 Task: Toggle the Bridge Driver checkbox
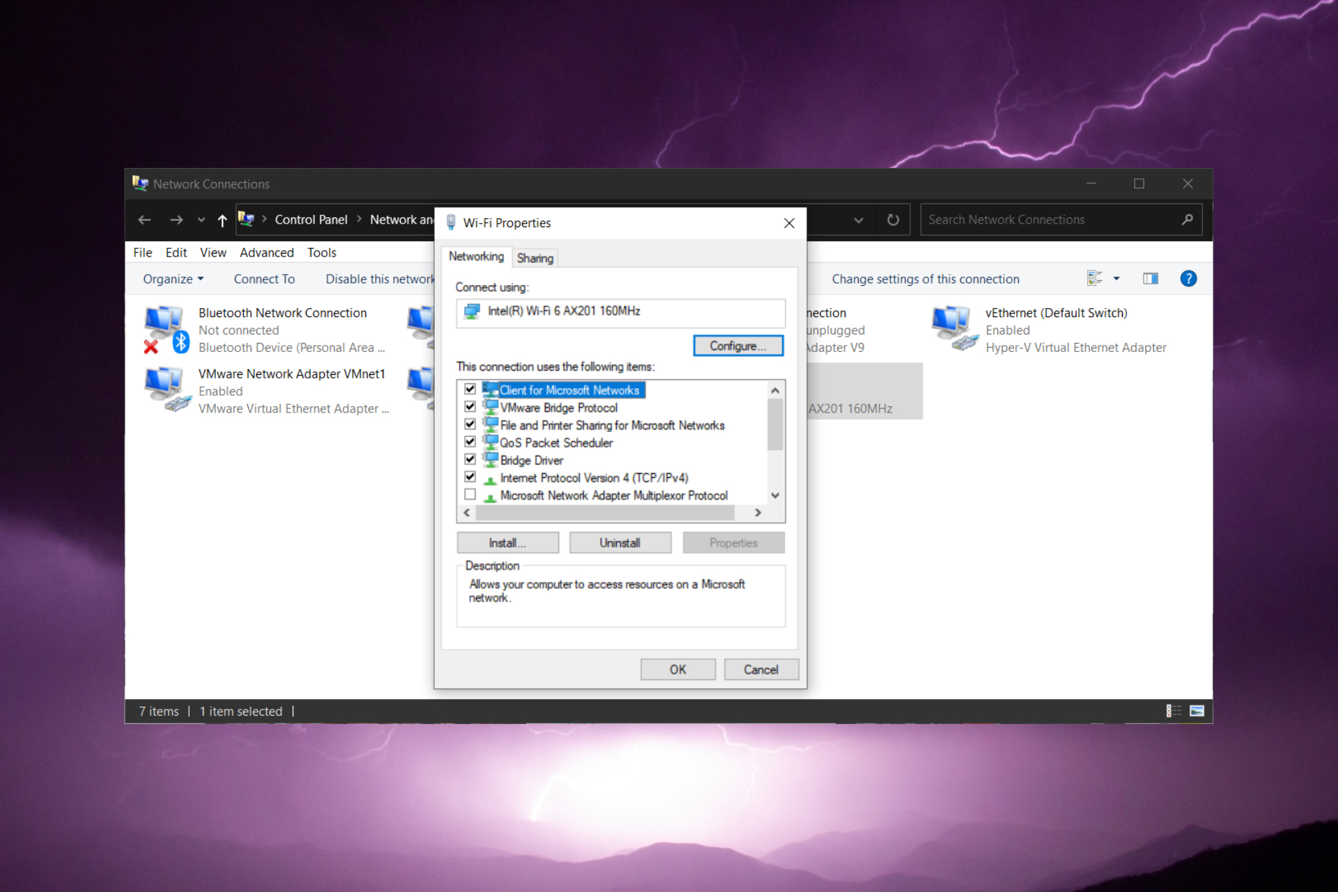(470, 459)
